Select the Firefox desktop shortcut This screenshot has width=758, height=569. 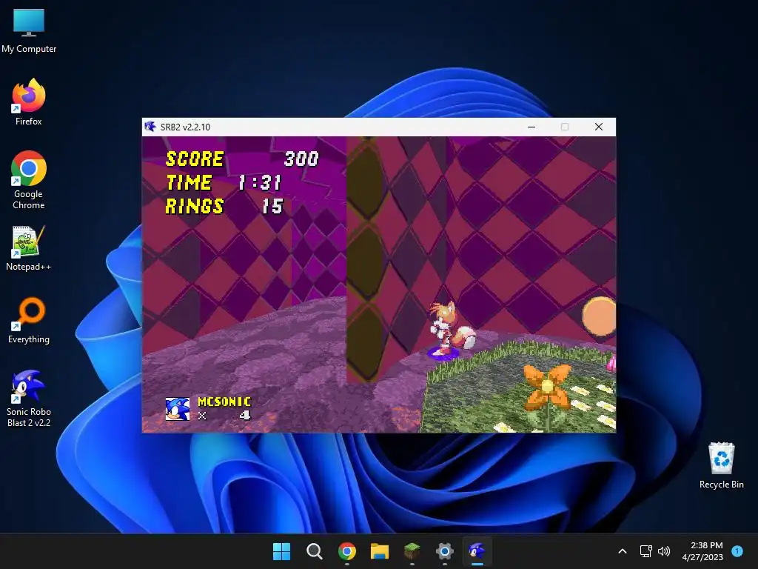(x=29, y=102)
